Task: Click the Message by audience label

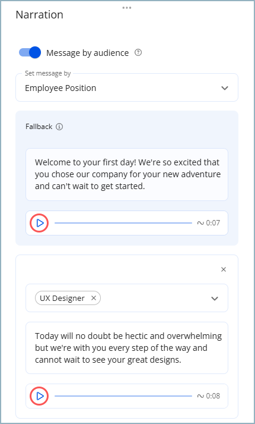Action: pos(88,53)
